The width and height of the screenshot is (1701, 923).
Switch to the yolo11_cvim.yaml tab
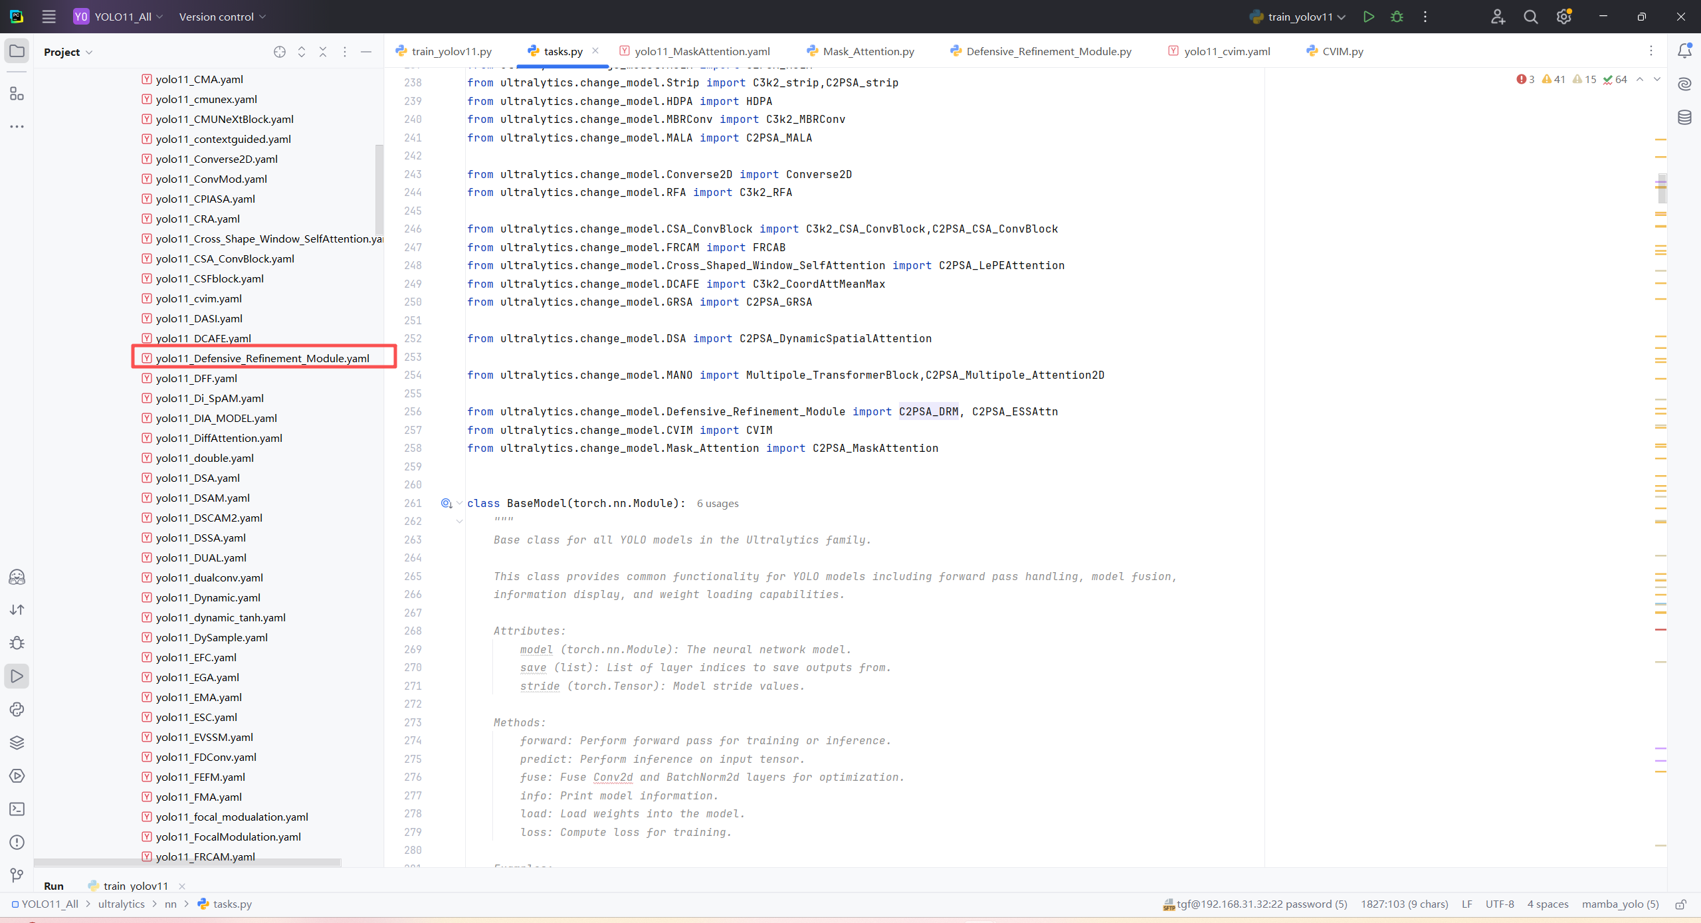click(x=1227, y=51)
